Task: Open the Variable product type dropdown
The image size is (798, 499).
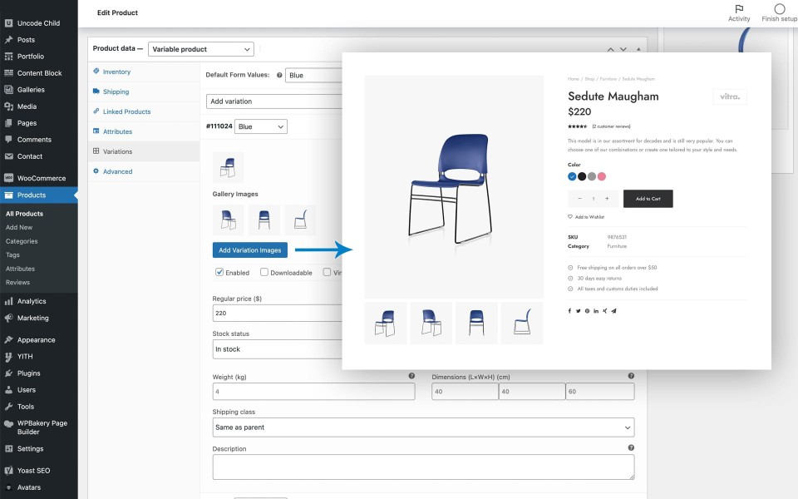Action: (x=200, y=49)
